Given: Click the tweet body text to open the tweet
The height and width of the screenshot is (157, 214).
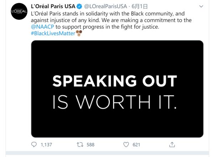Looking at the screenshot, I should click(111, 20).
